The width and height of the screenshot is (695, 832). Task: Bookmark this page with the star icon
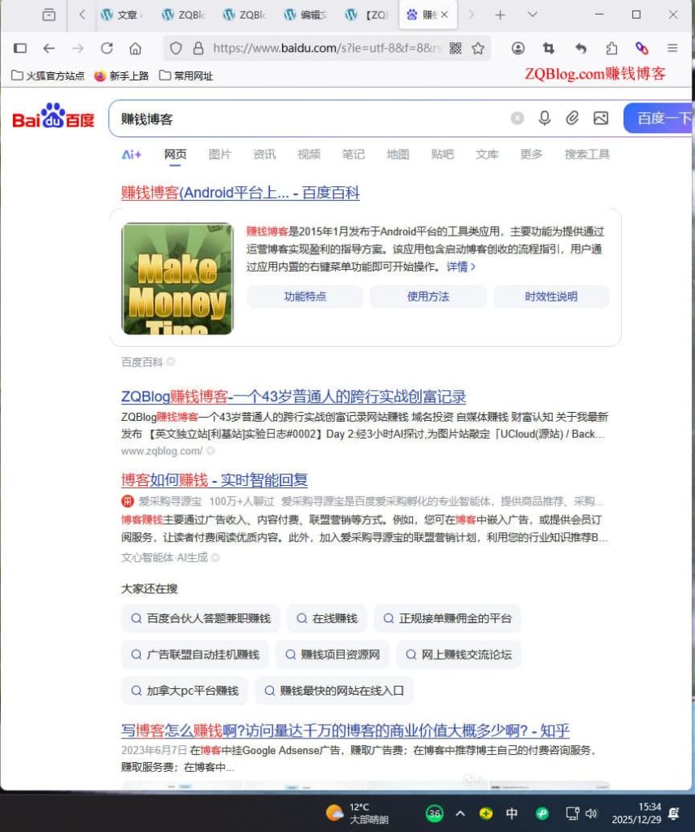(479, 48)
